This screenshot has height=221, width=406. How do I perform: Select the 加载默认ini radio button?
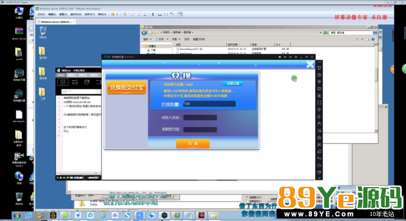[x=248, y=197]
